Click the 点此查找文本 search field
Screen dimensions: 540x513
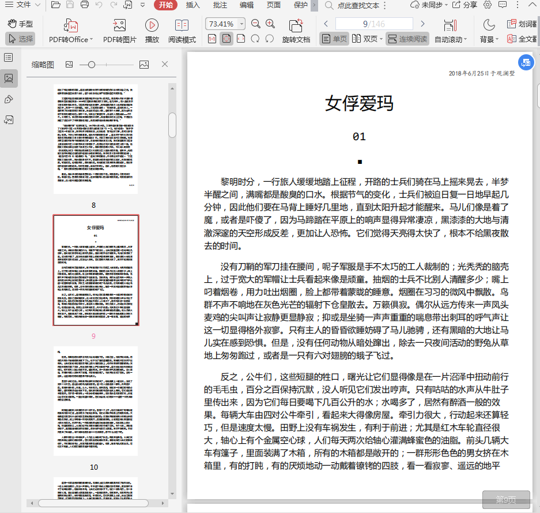point(358,5)
